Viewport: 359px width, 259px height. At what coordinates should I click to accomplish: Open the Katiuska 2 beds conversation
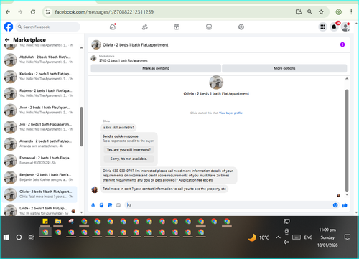(x=39, y=76)
